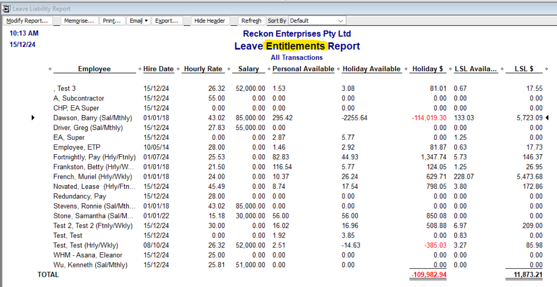
Task: Select the Hourly Rate column header
Action: (x=203, y=69)
